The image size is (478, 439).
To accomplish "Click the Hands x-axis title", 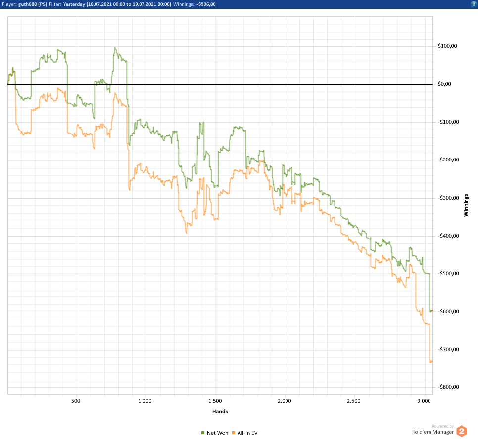I will pyautogui.click(x=220, y=412).
